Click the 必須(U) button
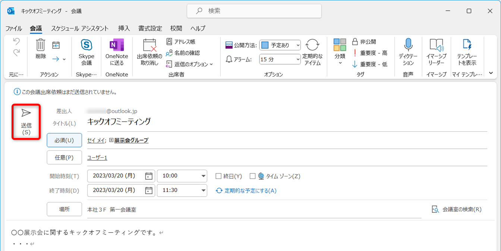The height and width of the screenshot is (251, 501). pyautogui.click(x=64, y=140)
